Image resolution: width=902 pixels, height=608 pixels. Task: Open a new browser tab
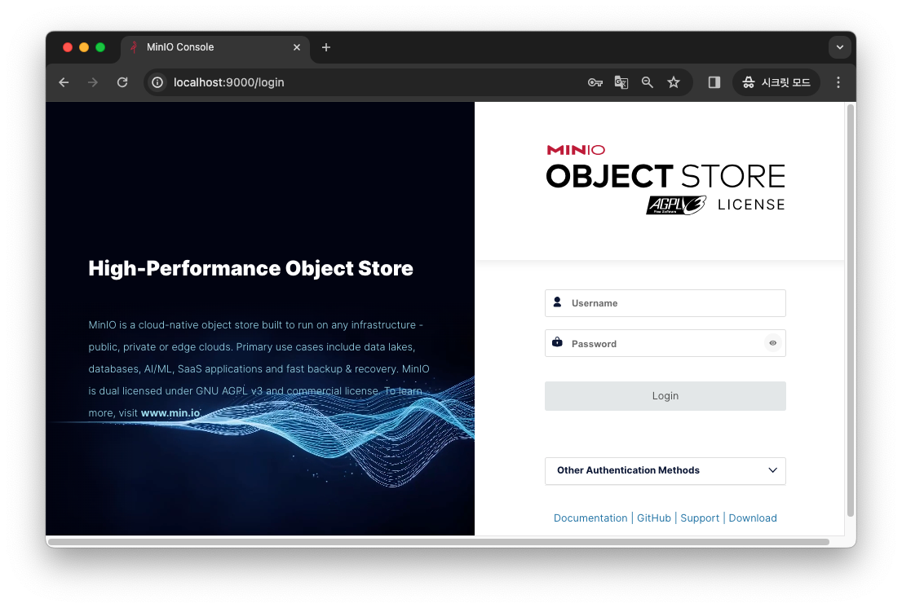[326, 47]
